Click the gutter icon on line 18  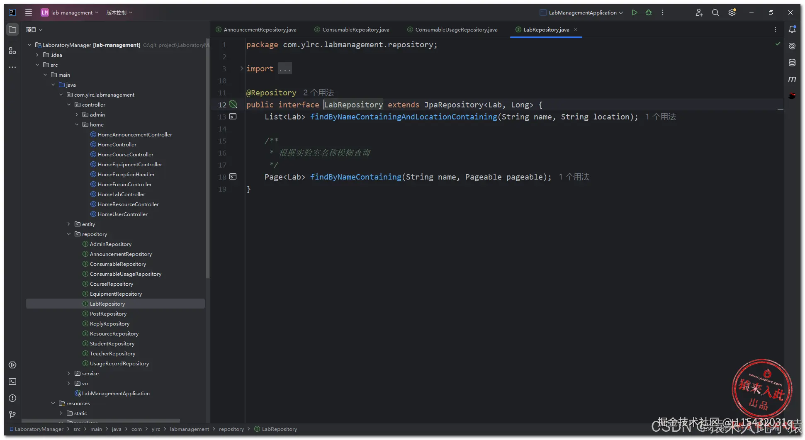coord(233,177)
